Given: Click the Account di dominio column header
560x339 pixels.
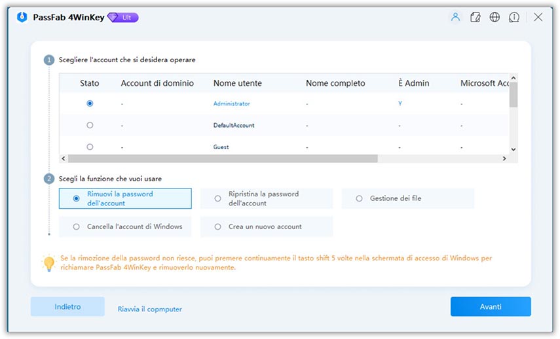Looking at the screenshot, I should [x=157, y=83].
